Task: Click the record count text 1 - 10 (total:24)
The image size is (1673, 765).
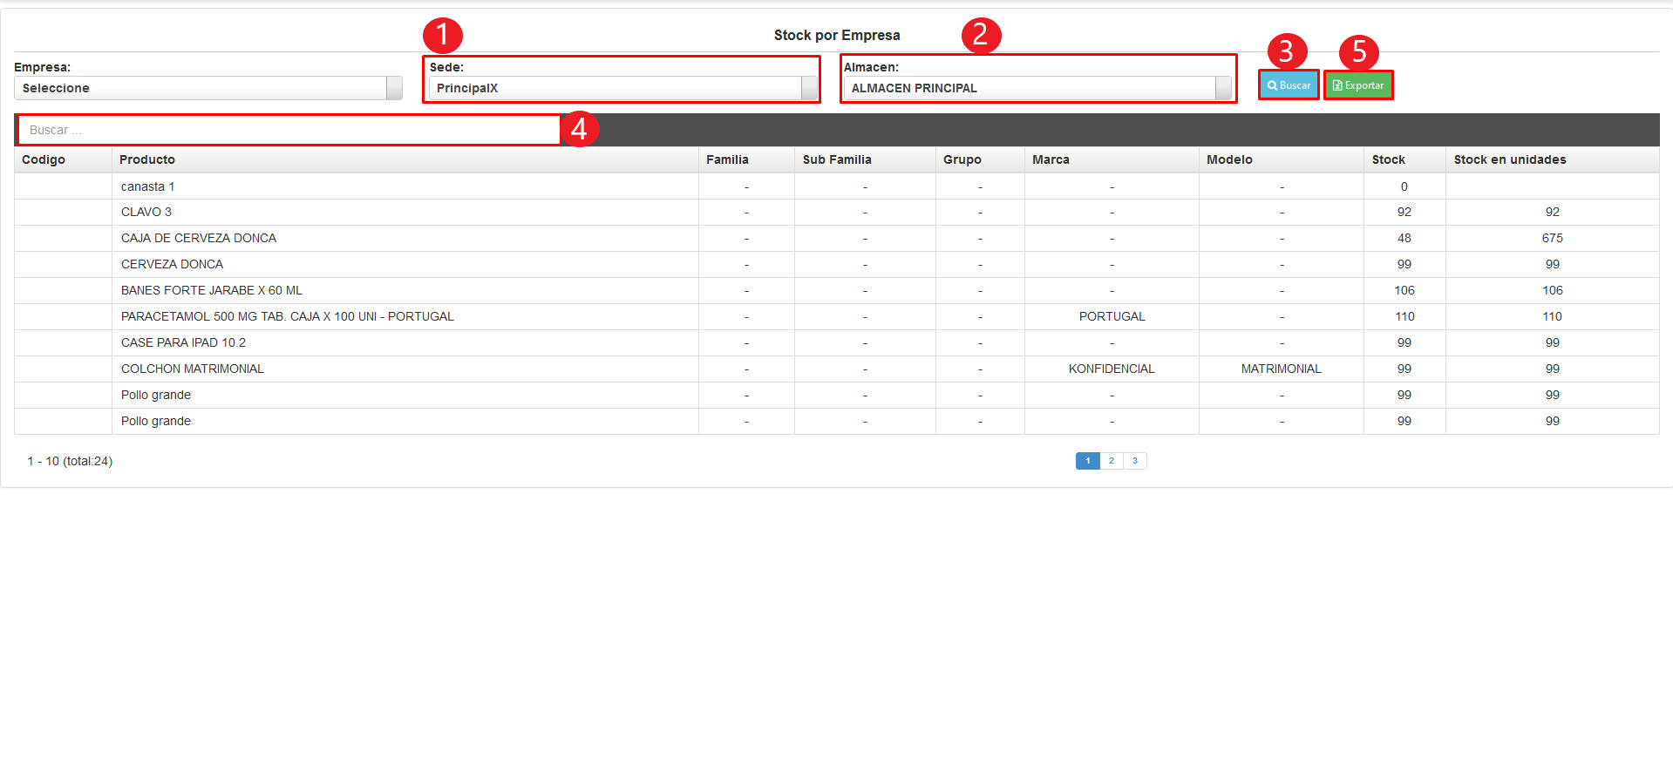Action: [70, 461]
